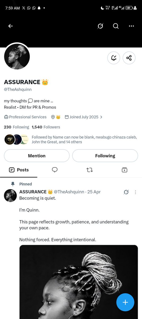Tap the search magnifier icon
Image resolution: width=142 pixels, height=319 pixels.
[116, 26]
